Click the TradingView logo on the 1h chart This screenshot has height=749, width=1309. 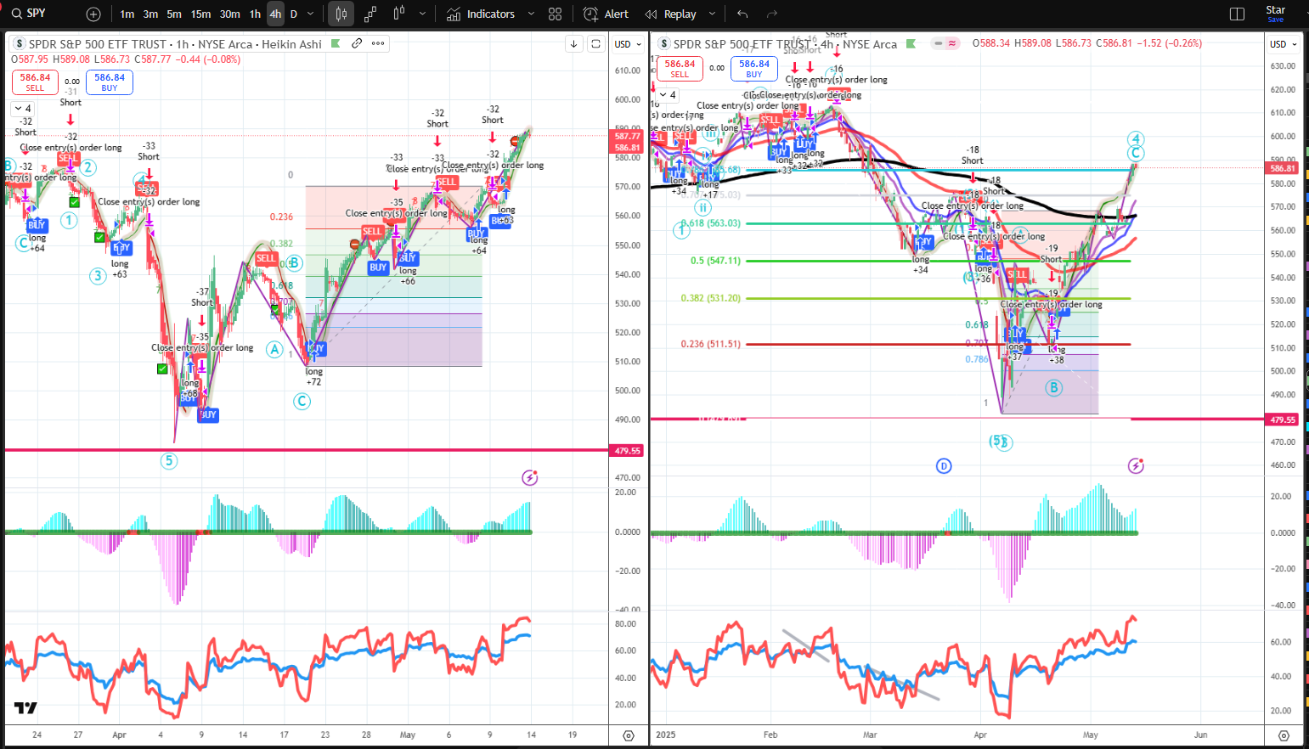(25, 708)
